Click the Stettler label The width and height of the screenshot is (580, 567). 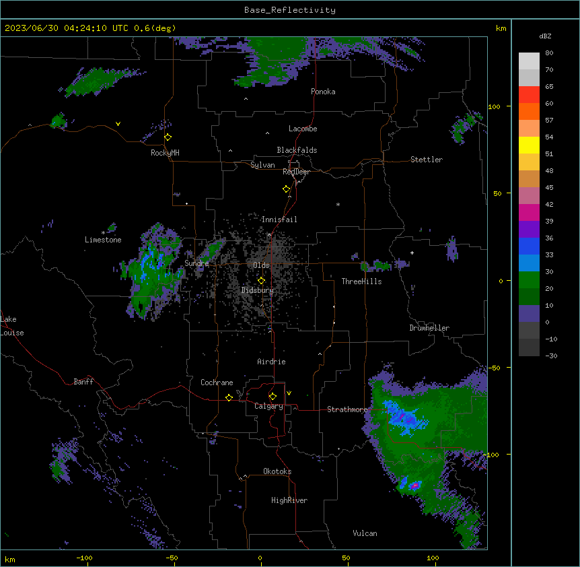tap(427, 160)
